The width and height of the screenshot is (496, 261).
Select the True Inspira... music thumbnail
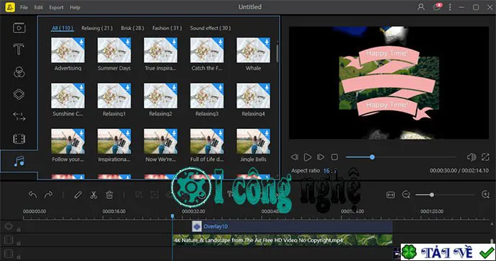tap(160, 50)
